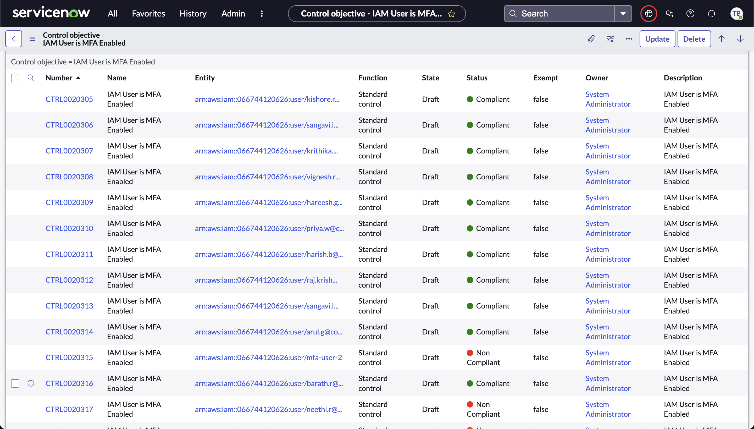Viewport: 754px width, 429px height.
Task: Expand the top navigation kebab menu
Action: [x=262, y=14]
